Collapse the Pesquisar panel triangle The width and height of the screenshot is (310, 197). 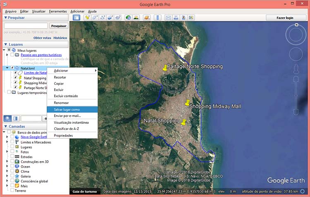5,18
